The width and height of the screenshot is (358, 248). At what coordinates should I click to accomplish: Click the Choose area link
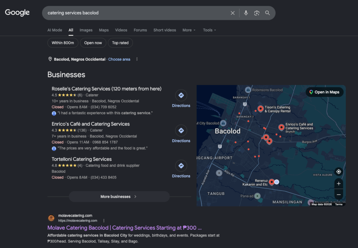click(119, 59)
